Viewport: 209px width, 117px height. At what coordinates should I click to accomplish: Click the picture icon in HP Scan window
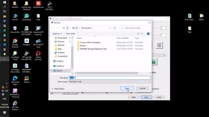tap(154, 61)
